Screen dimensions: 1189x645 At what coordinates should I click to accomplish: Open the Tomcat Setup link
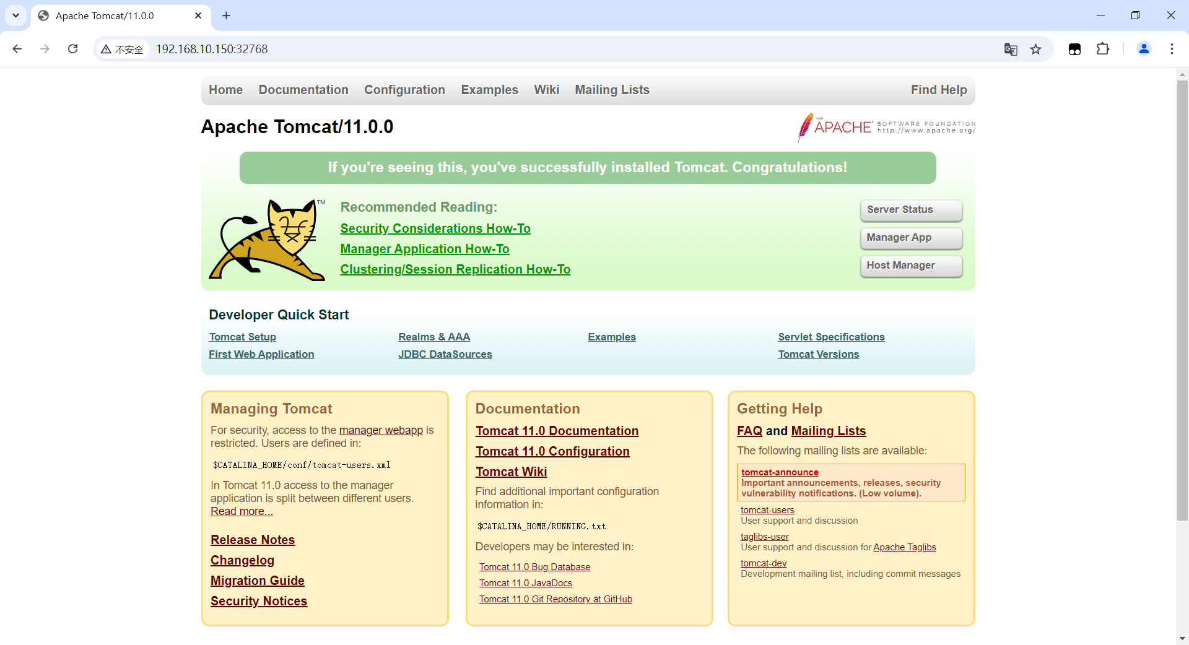tap(242, 337)
